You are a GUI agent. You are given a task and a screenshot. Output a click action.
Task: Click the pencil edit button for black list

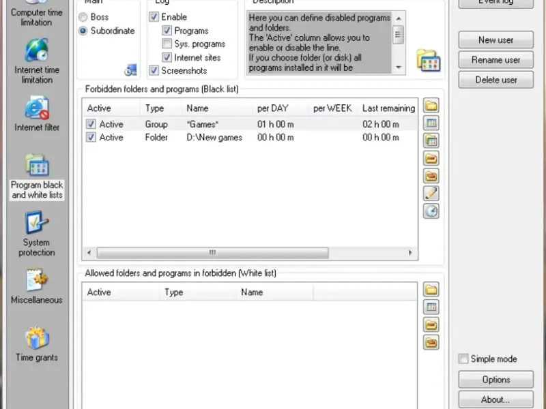click(431, 194)
